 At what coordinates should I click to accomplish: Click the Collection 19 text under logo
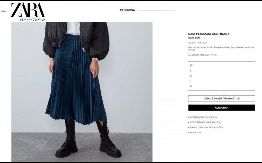click(x=32, y=20)
